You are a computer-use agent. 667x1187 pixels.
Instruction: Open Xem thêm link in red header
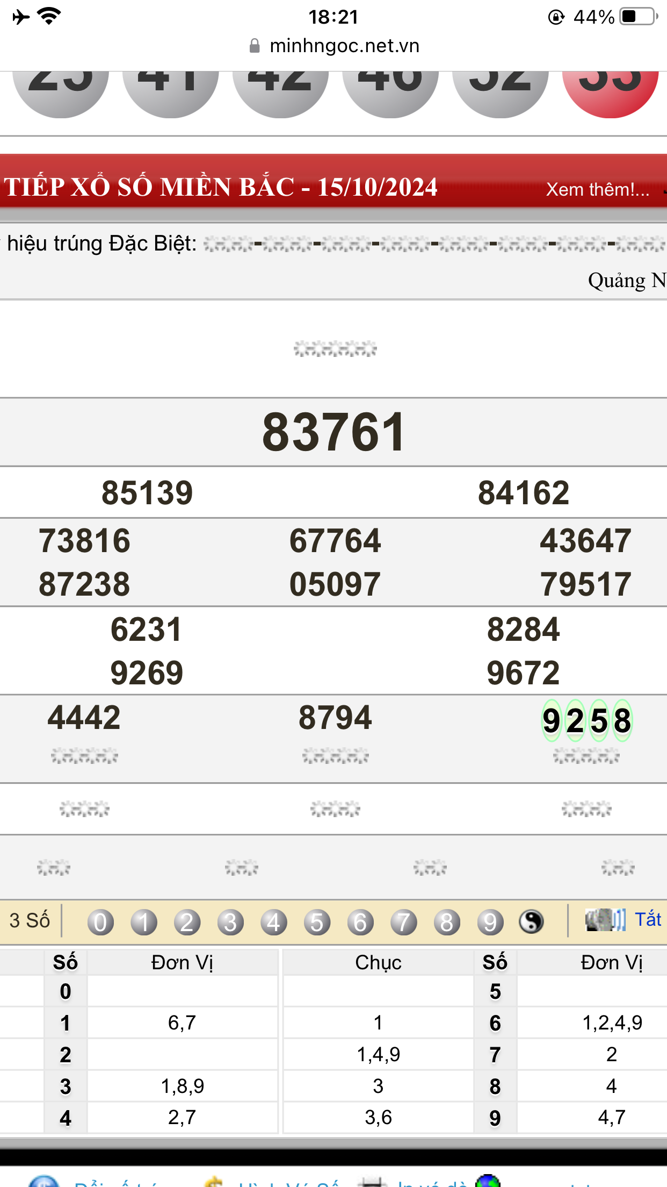[597, 189]
